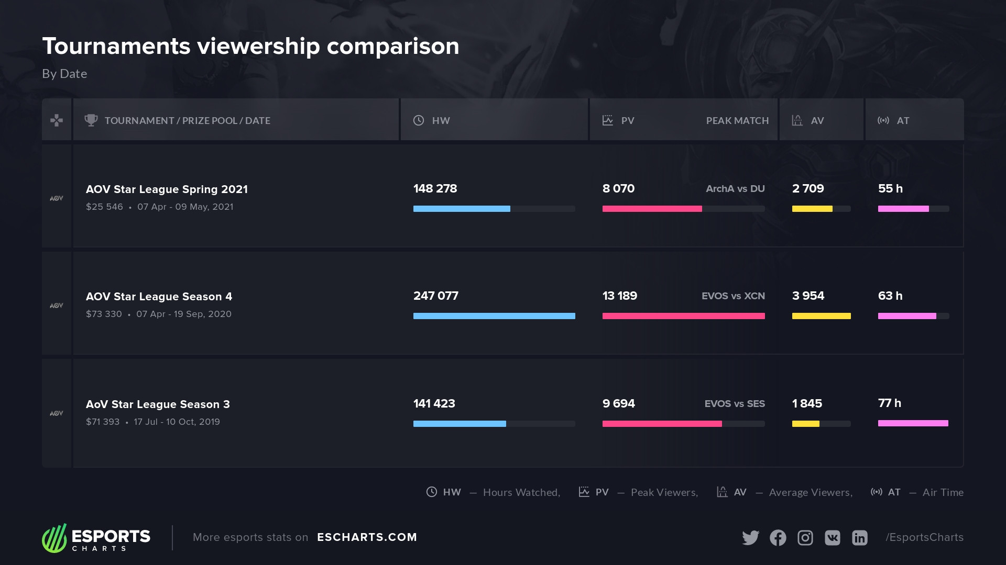The width and height of the screenshot is (1006, 565).
Task: Click the pink PV bar for Spring 2021
Action: 652,209
